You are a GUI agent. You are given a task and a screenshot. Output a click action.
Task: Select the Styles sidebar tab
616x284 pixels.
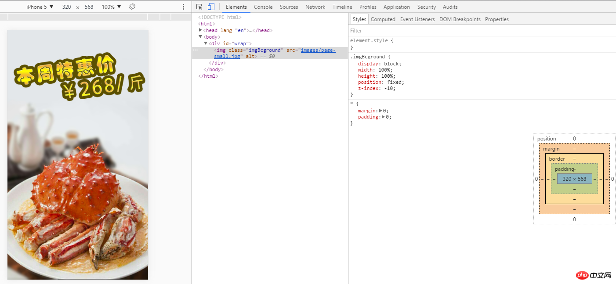coord(359,19)
